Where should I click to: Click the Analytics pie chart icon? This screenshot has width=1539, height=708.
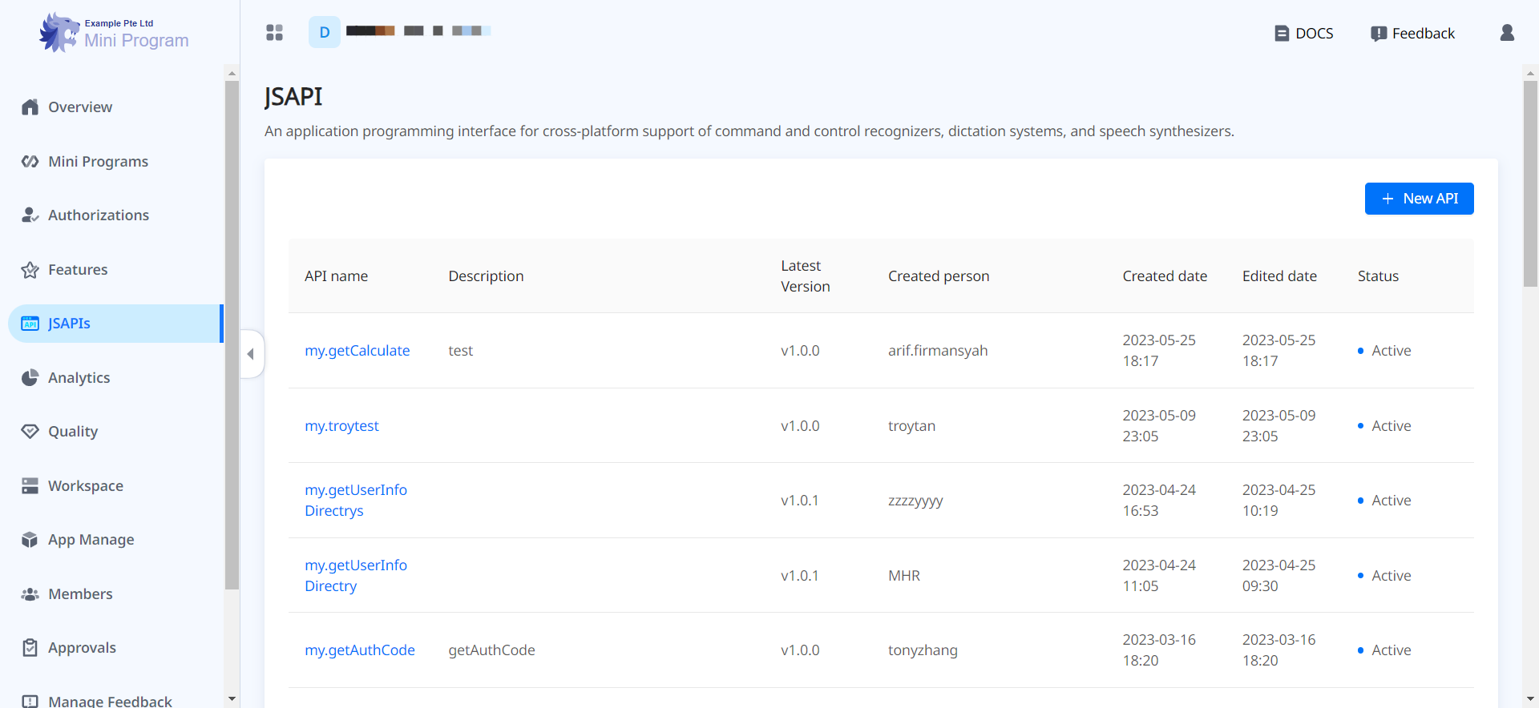(x=30, y=378)
